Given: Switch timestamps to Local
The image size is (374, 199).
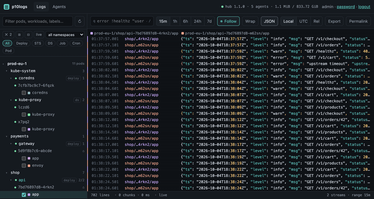Looking at the screenshot, I should pos(288,21).
